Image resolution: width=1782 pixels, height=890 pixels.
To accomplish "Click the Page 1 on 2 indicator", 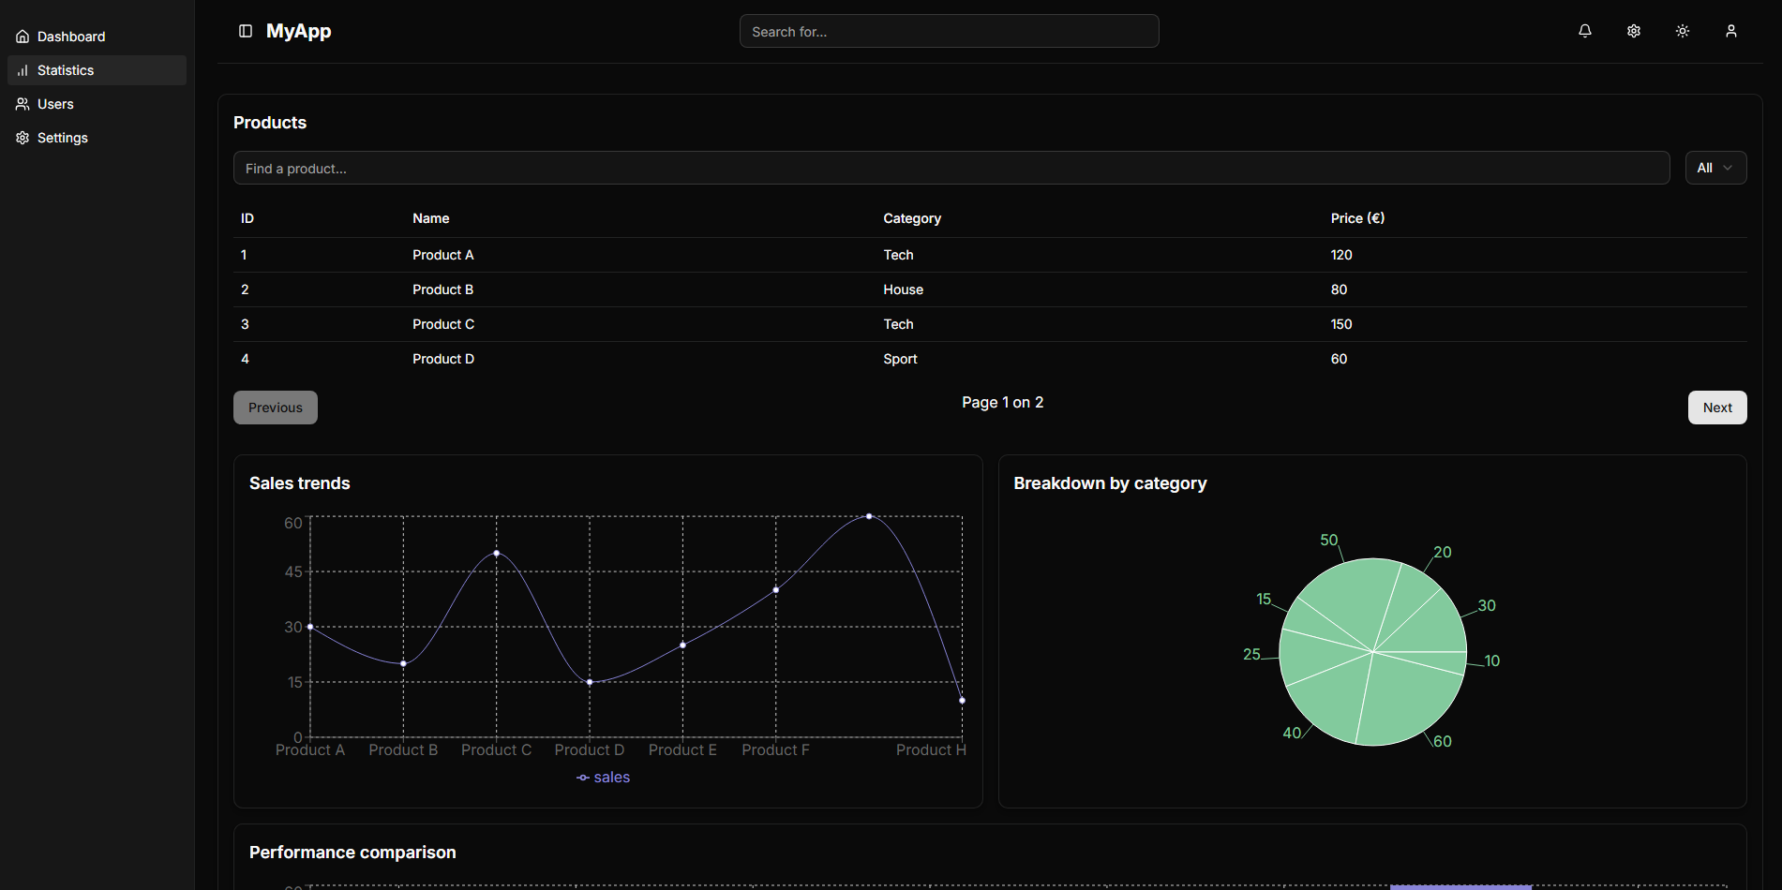I will click(1002, 402).
